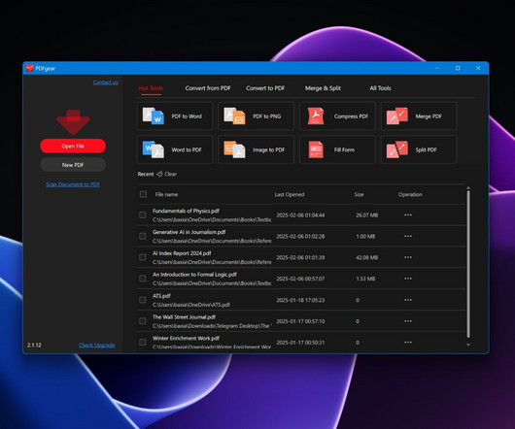The image size is (515, 429).
Task: Click the PDFgear logo in the title bar
Action: pos(29,68)
